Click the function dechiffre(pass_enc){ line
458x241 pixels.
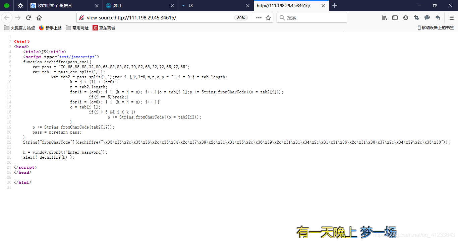point(57,62)
